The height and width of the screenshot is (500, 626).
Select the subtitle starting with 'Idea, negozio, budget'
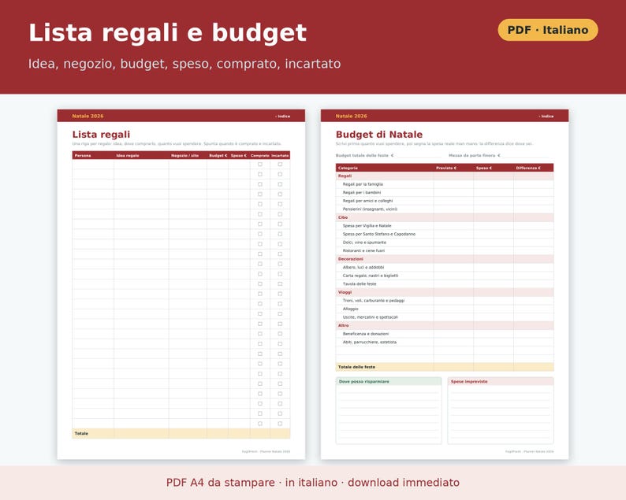click(184, 64)
